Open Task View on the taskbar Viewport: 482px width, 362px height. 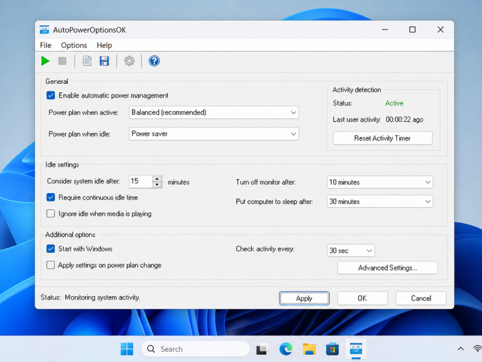coord(262,349)
